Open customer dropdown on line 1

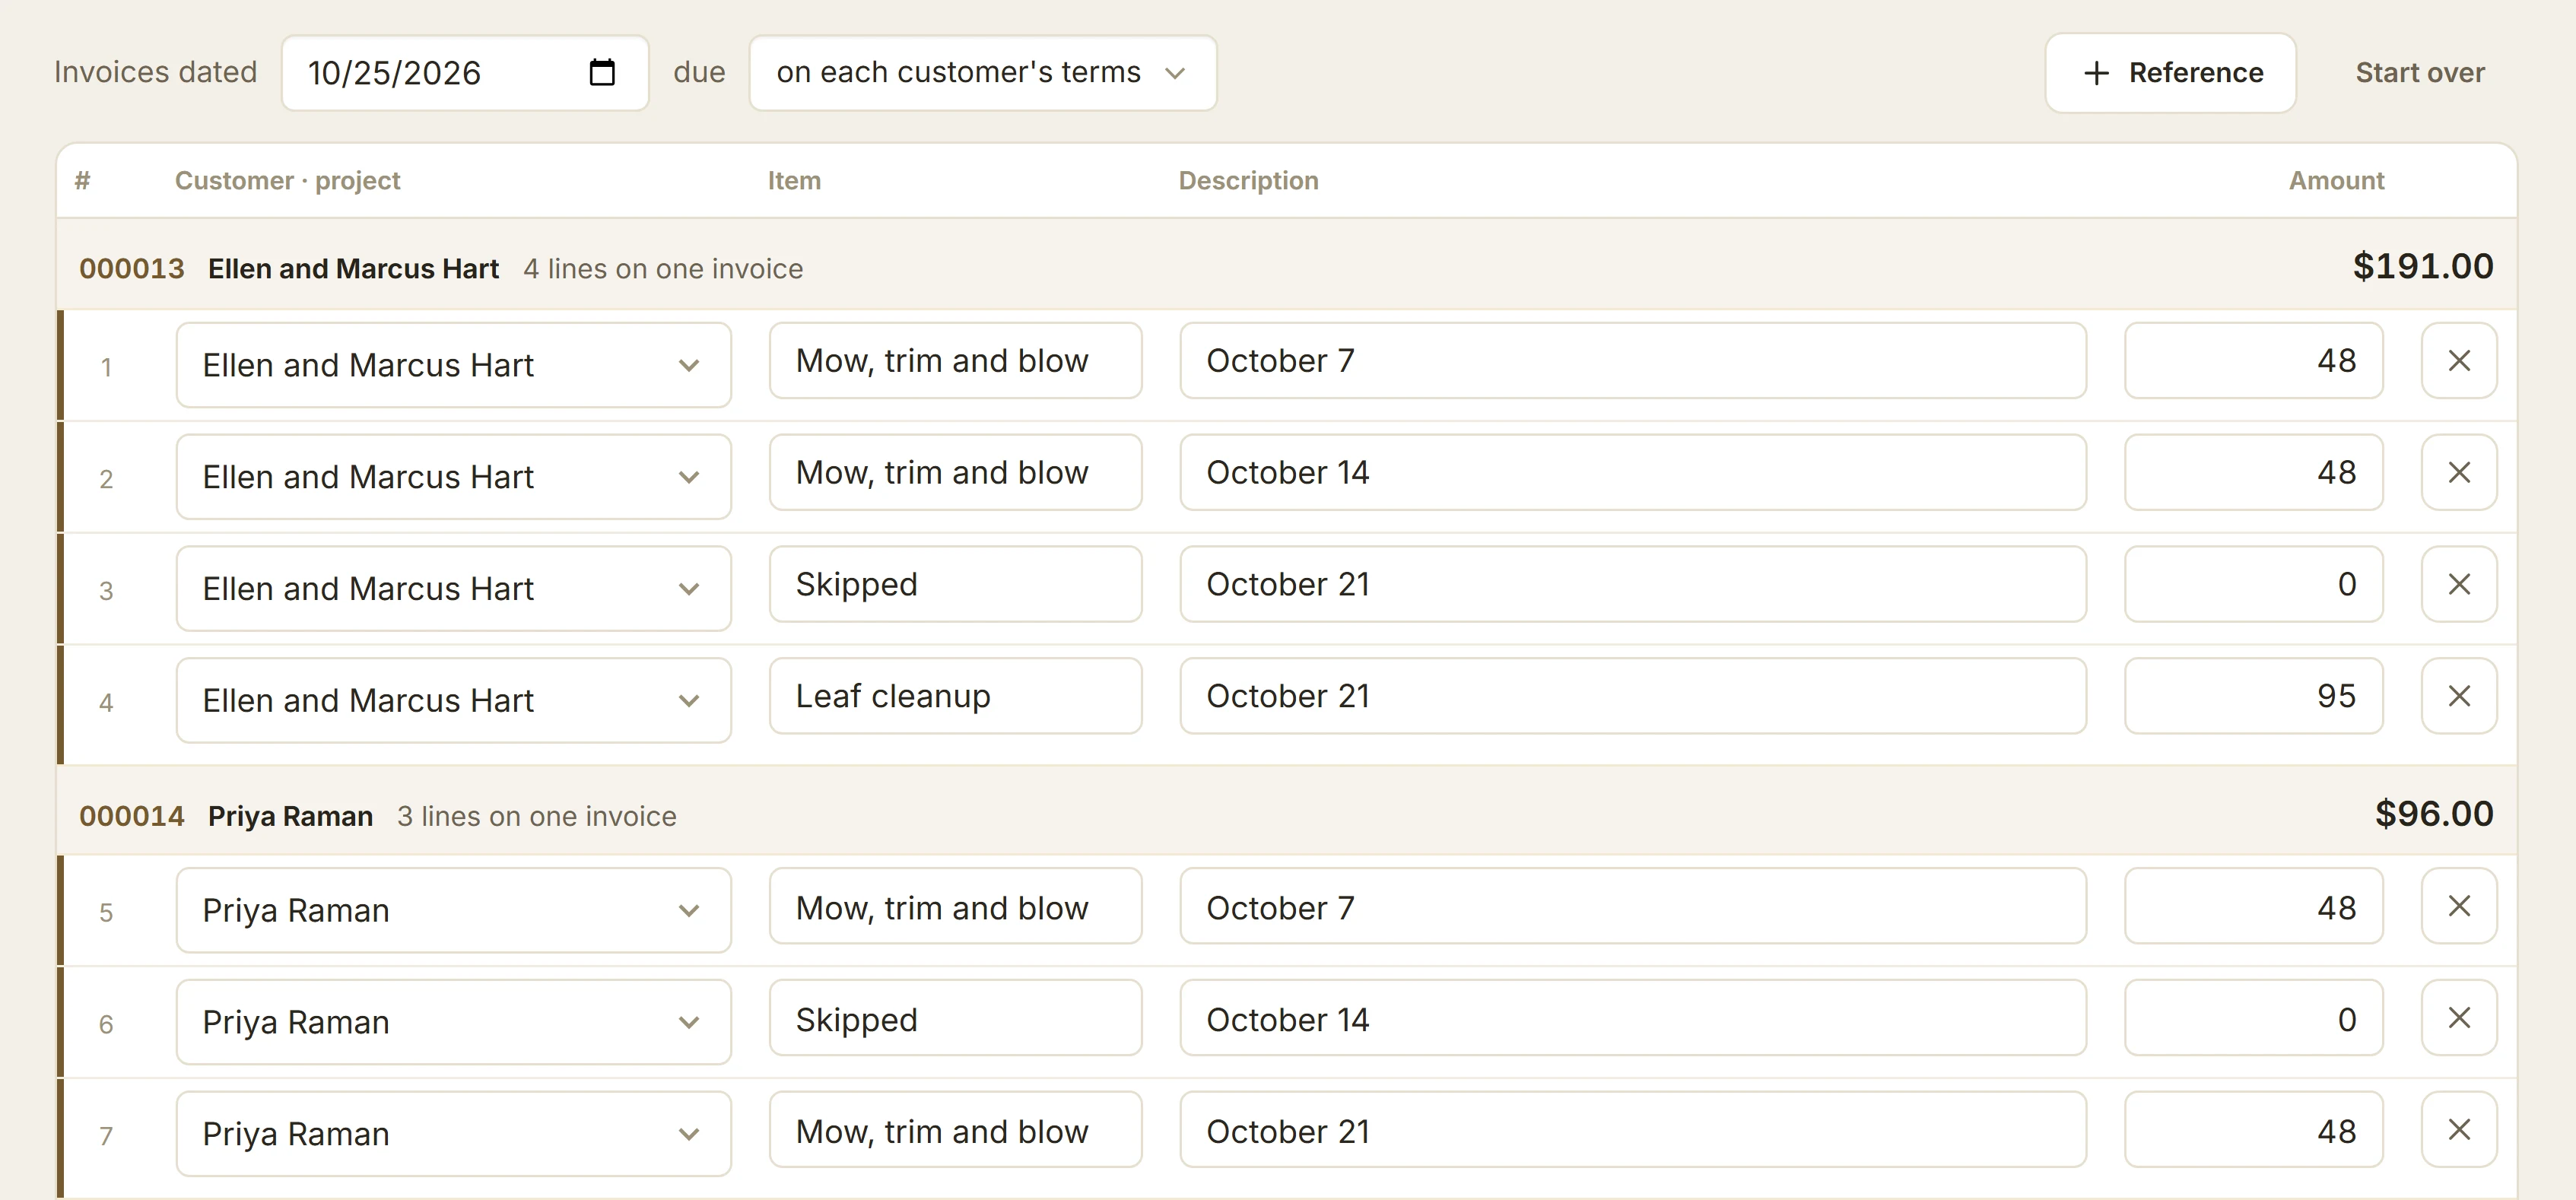tap(454, 365)
